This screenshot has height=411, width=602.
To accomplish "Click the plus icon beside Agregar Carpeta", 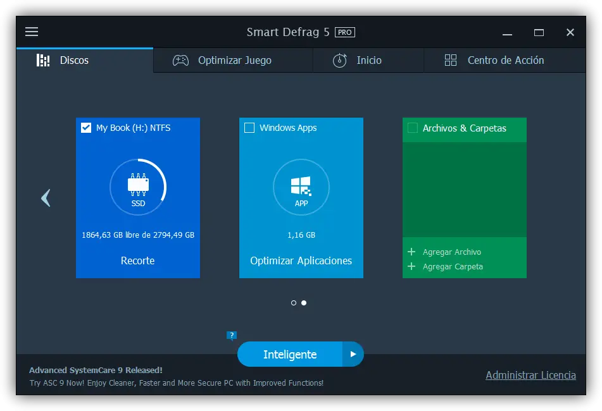I will coord(411,266).
